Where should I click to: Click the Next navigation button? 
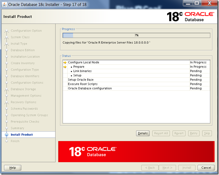coord(167,168)
